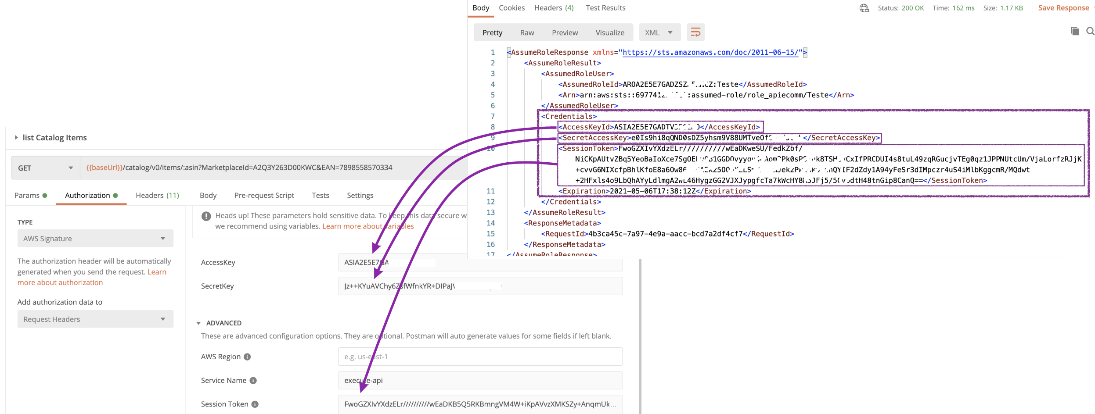Click the RequestId value in response
This screenshot has height=414, width=1095.
click(x=665, y=234)
